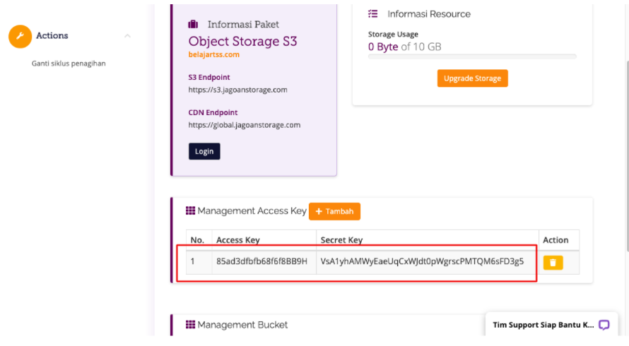Click the page vertical scrollbar
This screenshot has width=629, height=346.
(627, 156)
